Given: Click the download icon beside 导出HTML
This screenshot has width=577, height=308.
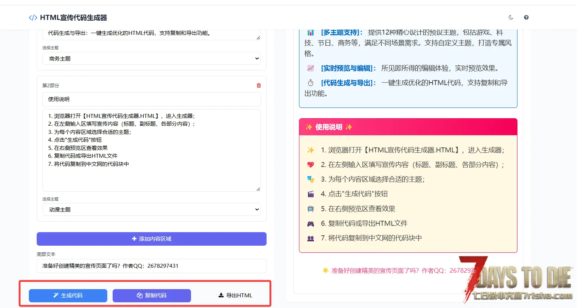Looking at the screenshot, I should coord(221,295).
